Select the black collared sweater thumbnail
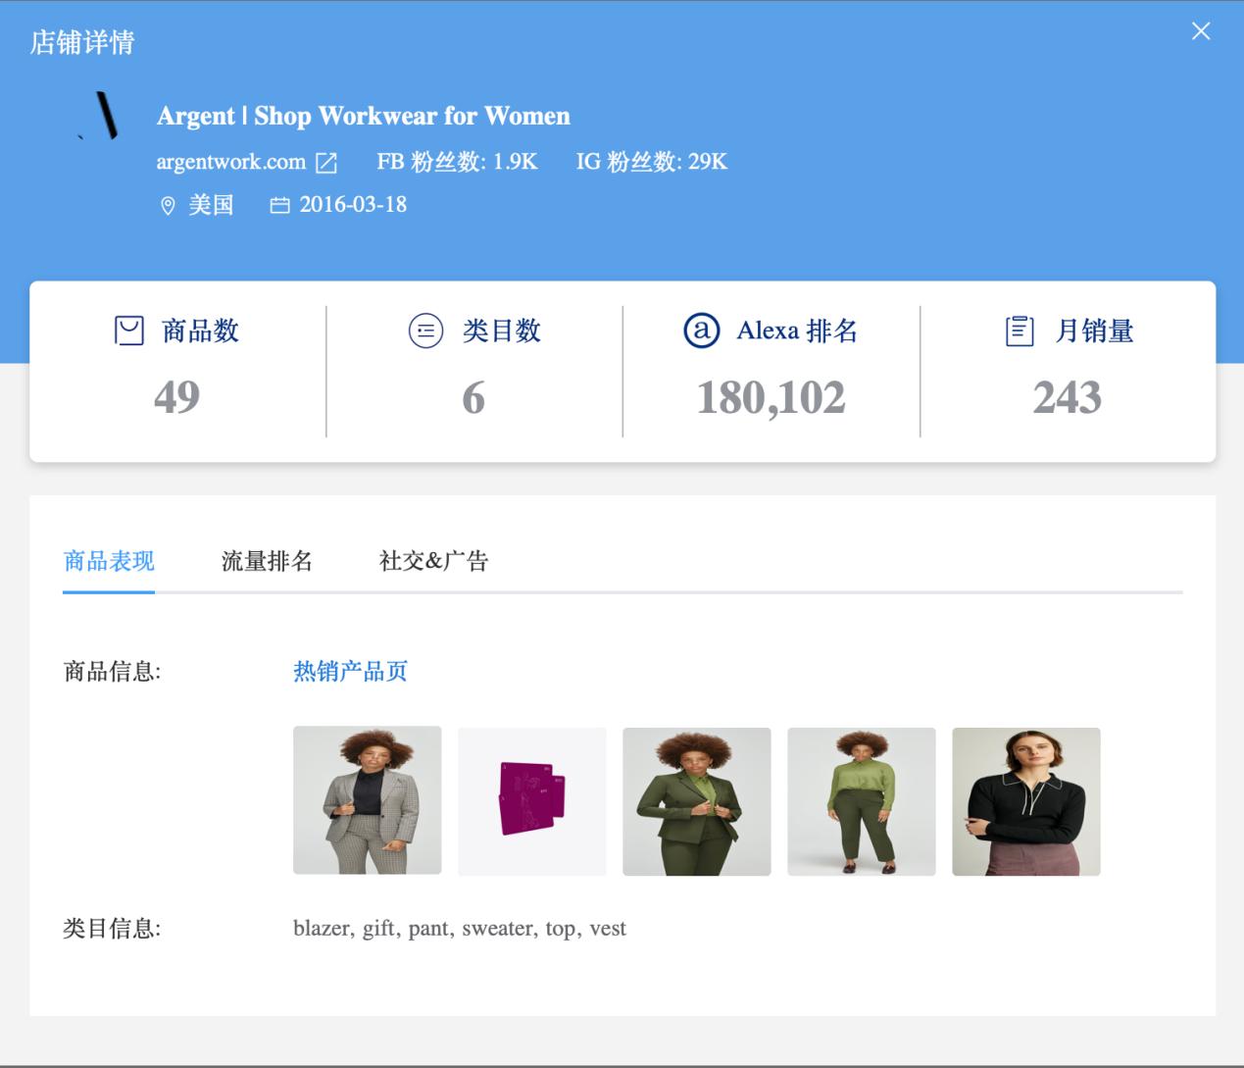The width and height of the screenshot is (1244, 1068). pos(1026,800)
